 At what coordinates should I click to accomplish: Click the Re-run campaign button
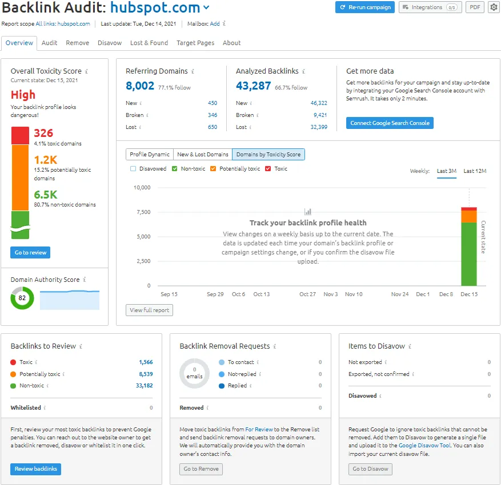tap(365, 7)
